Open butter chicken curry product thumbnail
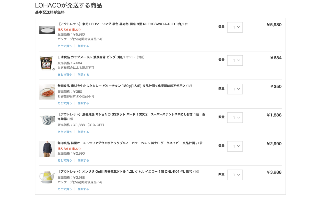 point(47,92)
